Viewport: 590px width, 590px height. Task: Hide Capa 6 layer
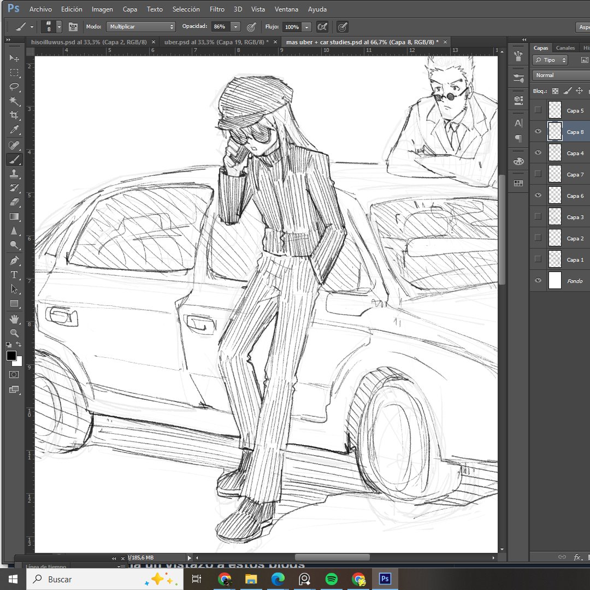[538, 195]
